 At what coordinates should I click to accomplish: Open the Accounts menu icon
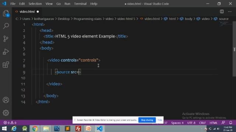[x=6, y=100]
